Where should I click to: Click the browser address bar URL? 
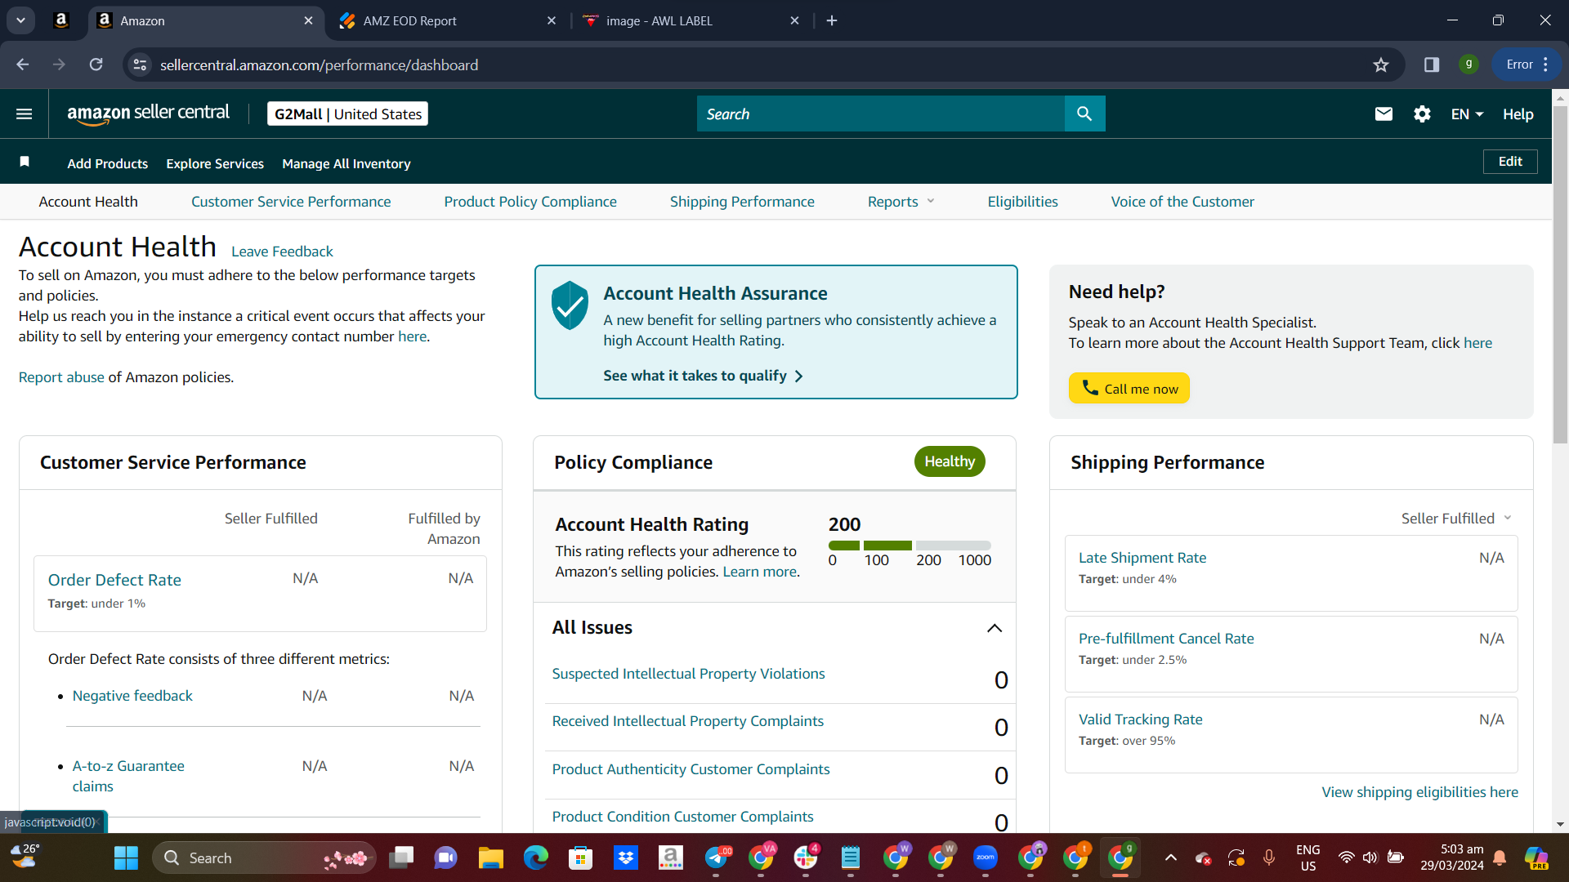tap(319, 65)
